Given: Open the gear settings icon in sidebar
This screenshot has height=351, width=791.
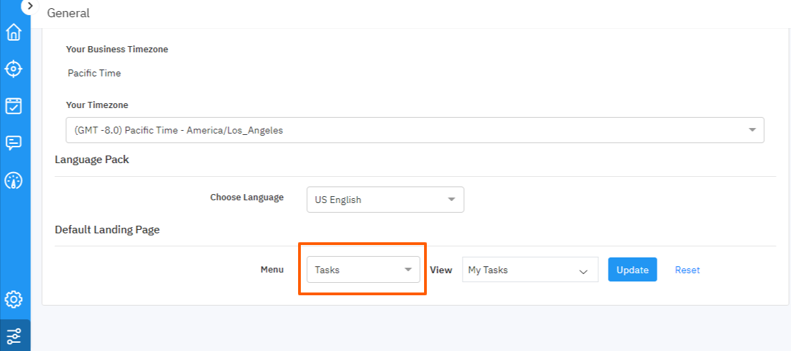Looking at the screenshot, I should point(14,299).
